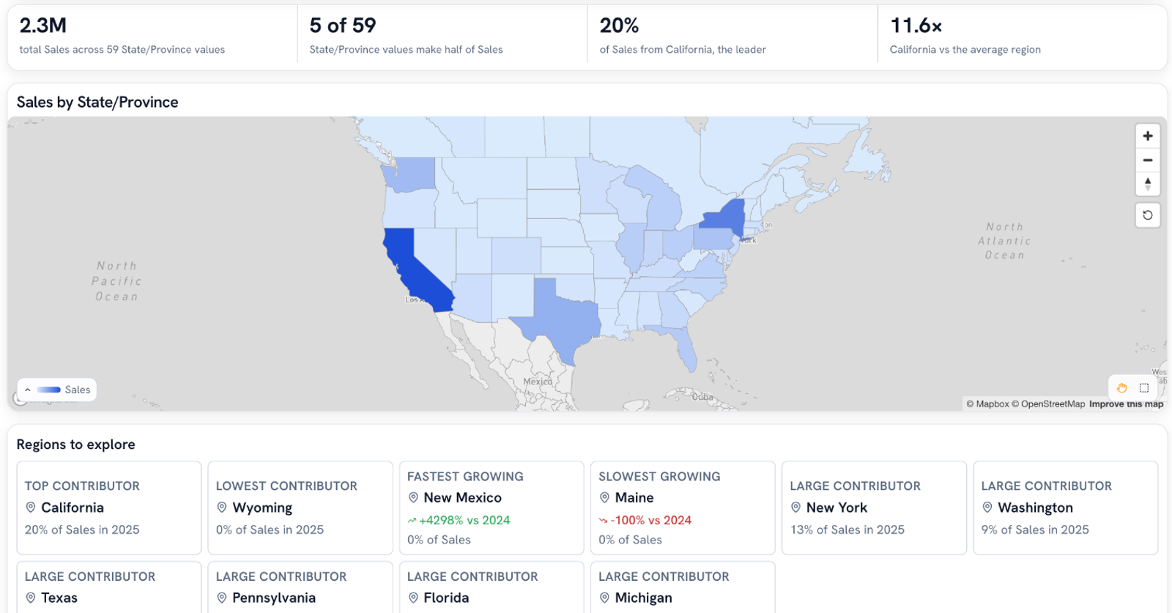Reset the map view with circular arrow
The width and height of the screenshot is (1172, 613).
pos(1148,215)
